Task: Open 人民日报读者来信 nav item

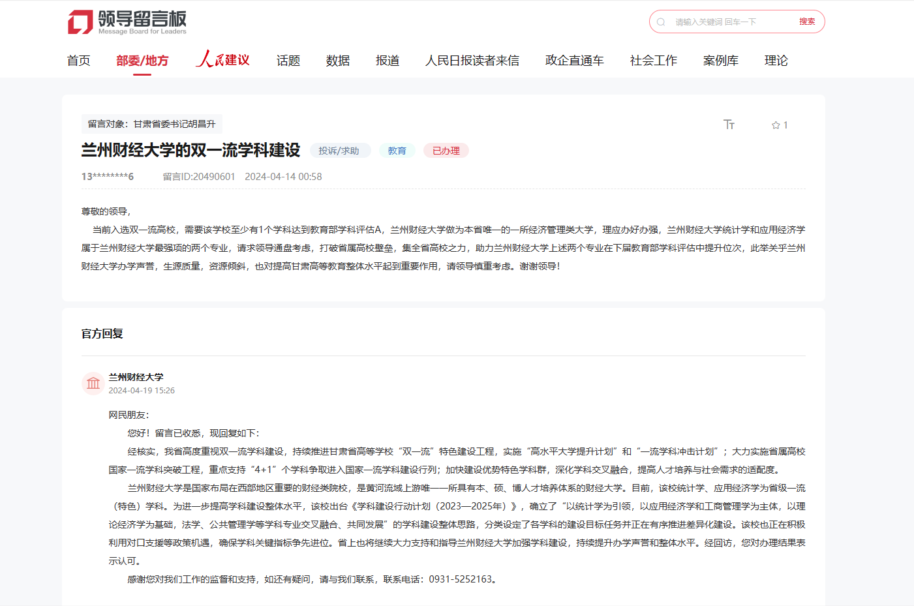Action: pos(472,61)
